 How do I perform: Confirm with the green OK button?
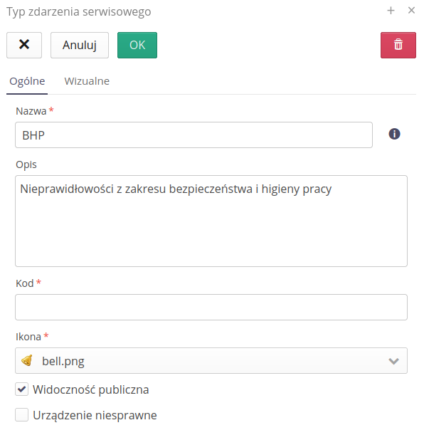(x=137, y=45)
